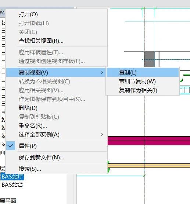Choose 通过视图创建视图样板(E)... entry
Viewport: 190px width, 204px height.
[x=57, y=61]
